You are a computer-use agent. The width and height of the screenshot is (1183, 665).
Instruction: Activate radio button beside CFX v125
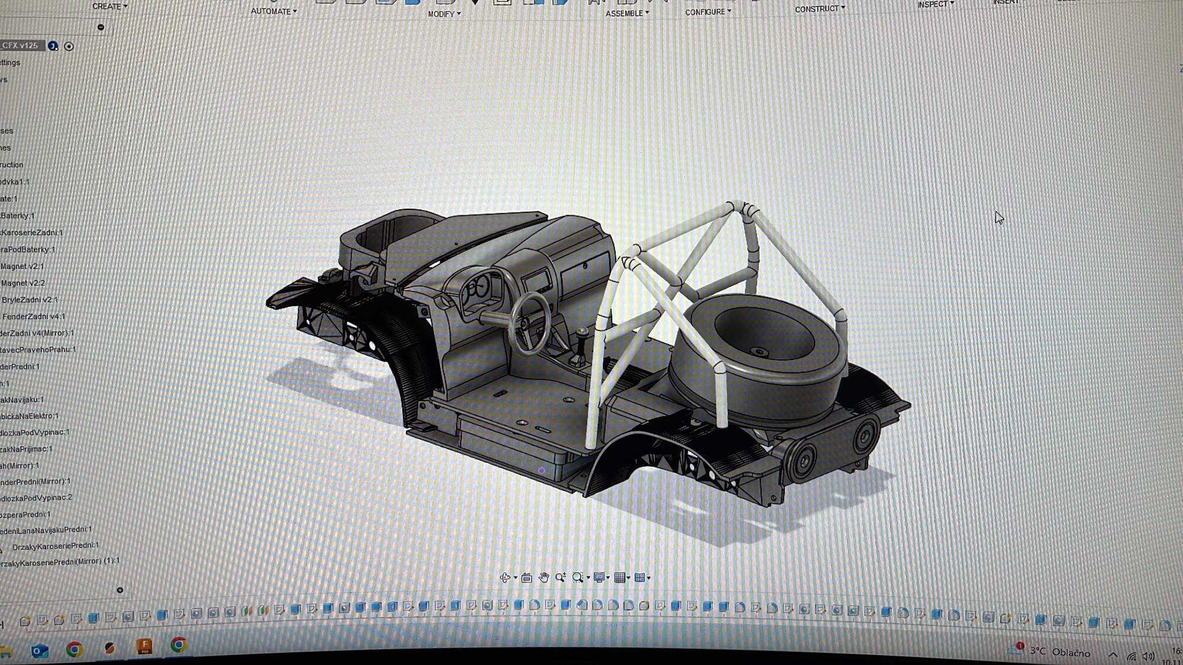tap(69, 46)
